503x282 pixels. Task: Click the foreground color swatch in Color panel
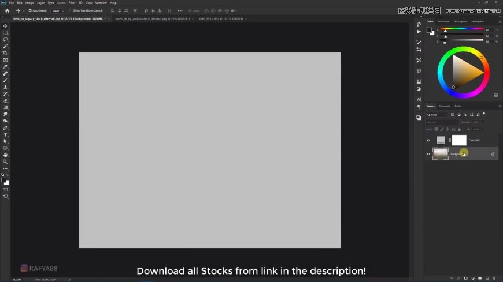[429, 30]
